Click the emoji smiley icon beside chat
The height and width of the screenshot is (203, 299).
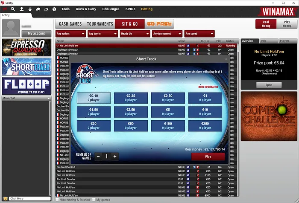click(x=5, y=199)
